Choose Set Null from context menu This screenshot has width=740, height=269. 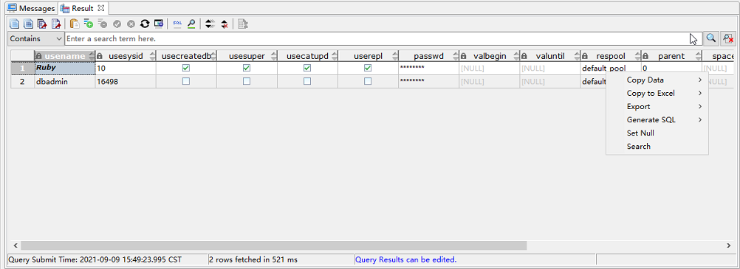click(657, 133)
